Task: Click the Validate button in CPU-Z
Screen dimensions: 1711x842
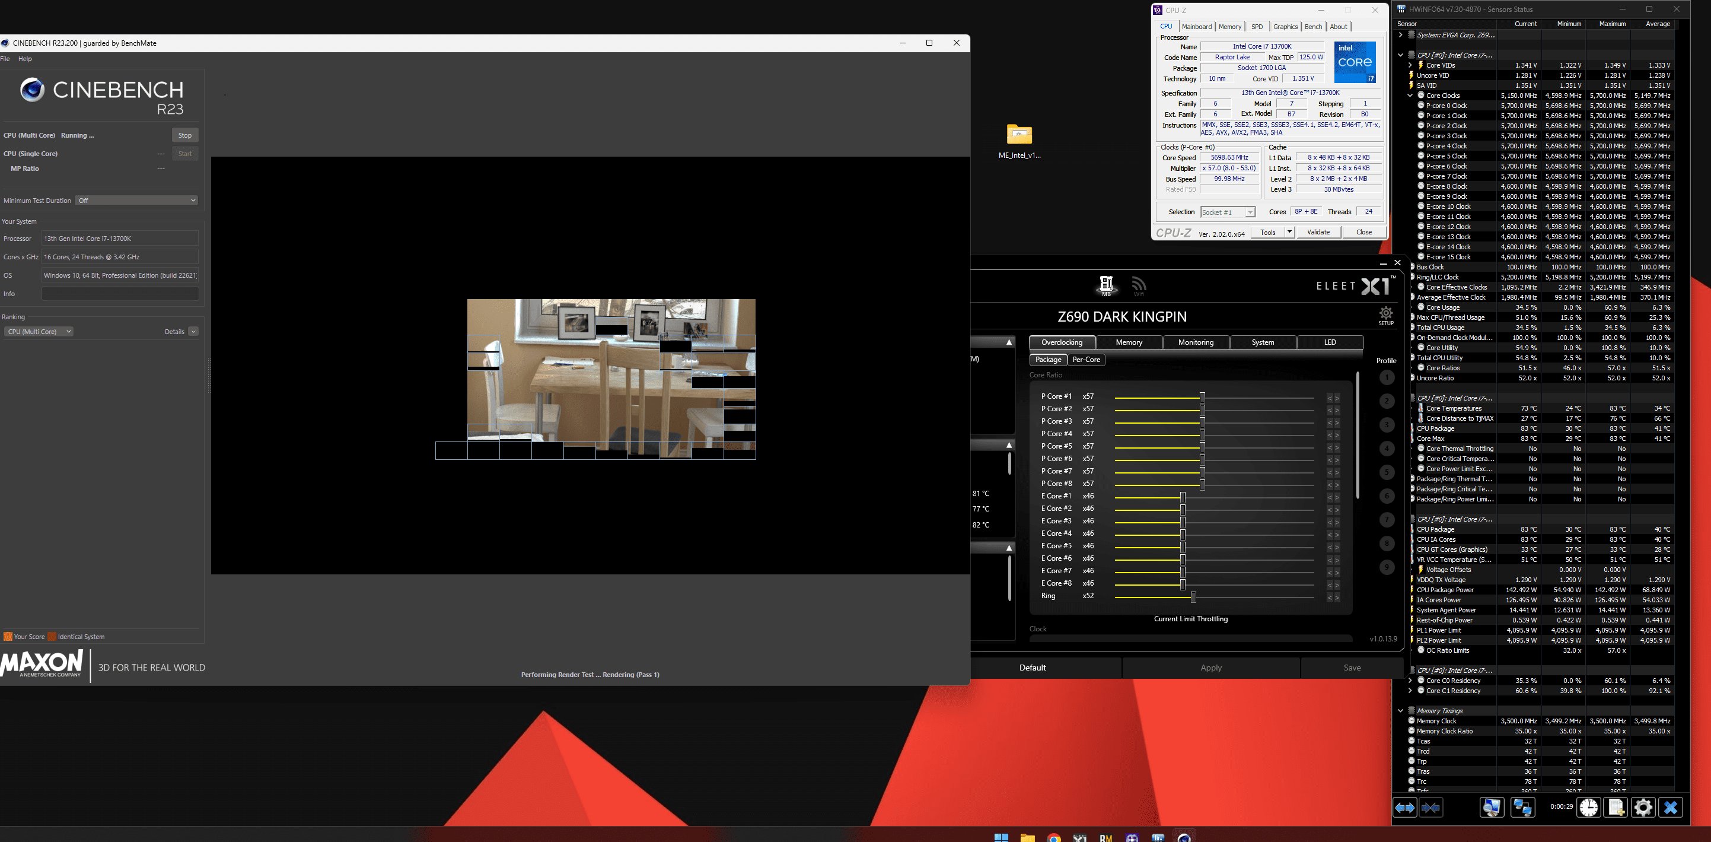Action: [1318, 231]
